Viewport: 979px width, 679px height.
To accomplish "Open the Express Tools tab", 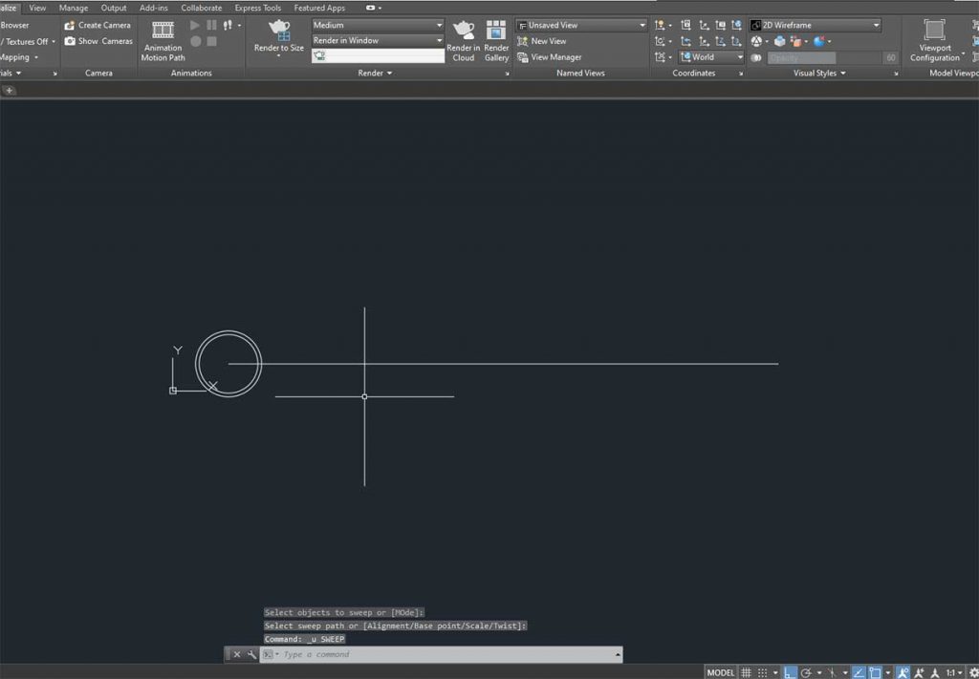I will click(x=257, y=7).
